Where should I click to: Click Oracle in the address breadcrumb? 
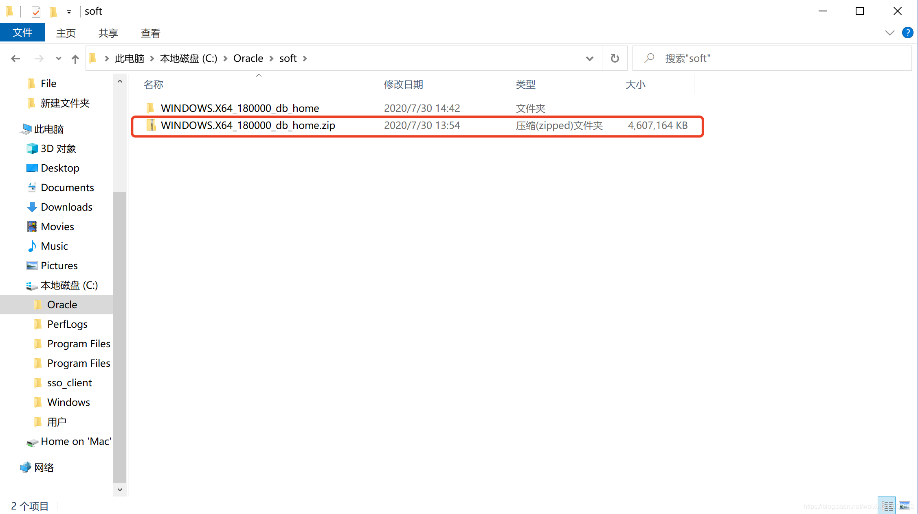pyautogui.click(x=248, y=59)
